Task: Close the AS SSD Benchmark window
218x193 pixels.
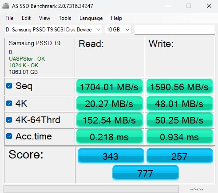Action: pyautogui.click(x=209, y=6)
